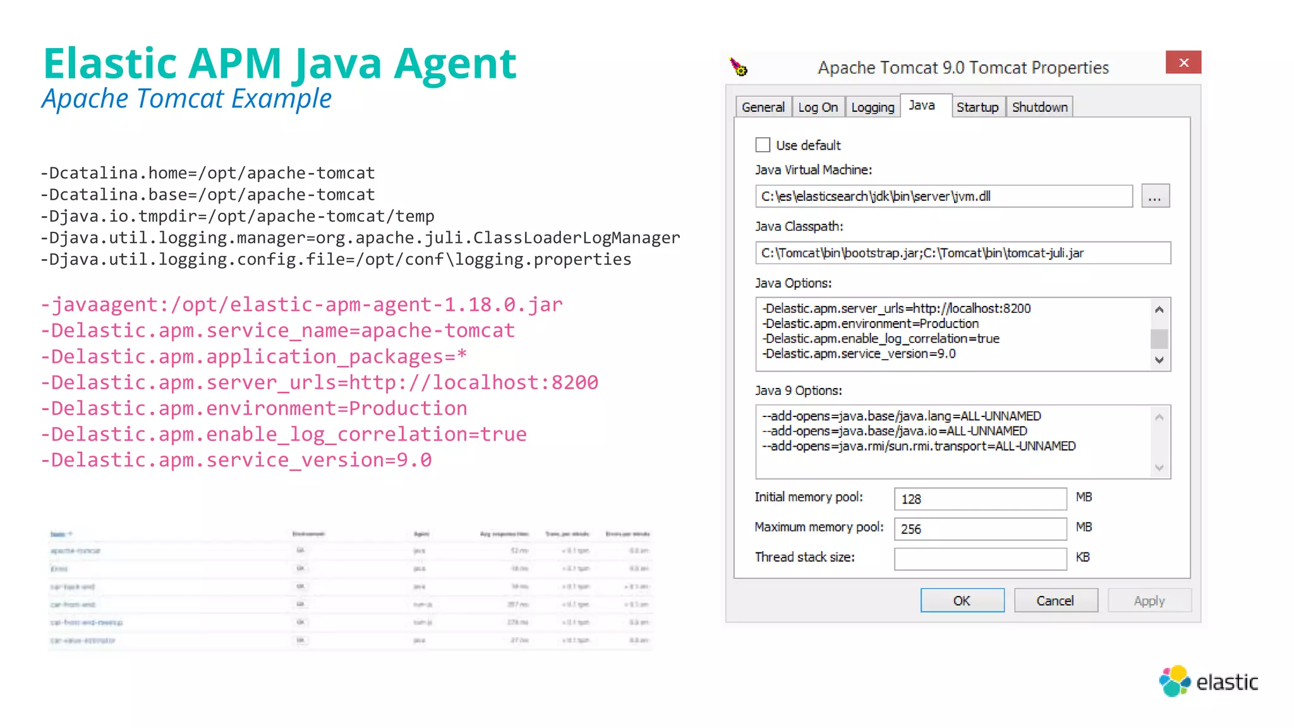Close the Tomcat Properties dialog
Image resolution: width=1294 pixels, height=728 pixels.
(x=1183, y=62)
